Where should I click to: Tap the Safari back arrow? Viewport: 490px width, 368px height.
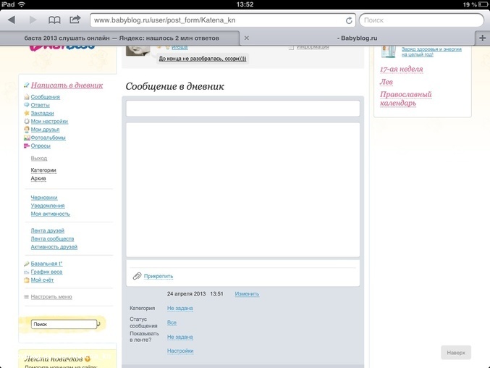coord(12,20)
